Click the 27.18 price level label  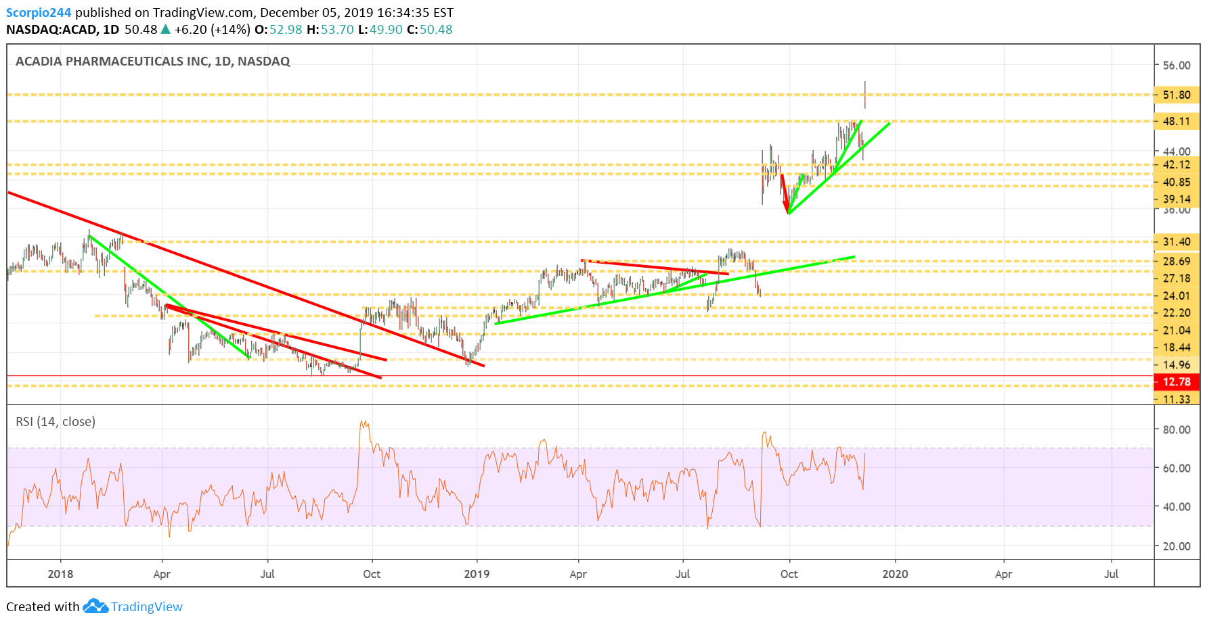click(x=1177, y=278)
